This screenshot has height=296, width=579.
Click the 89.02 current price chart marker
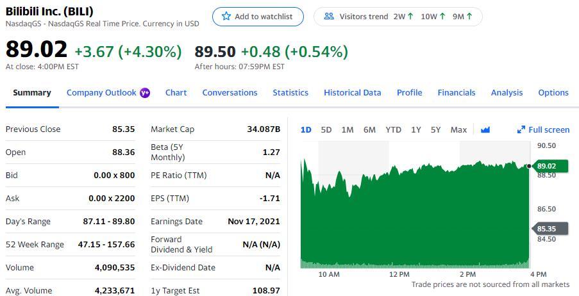pyautogui.click(x=550, y=166)
